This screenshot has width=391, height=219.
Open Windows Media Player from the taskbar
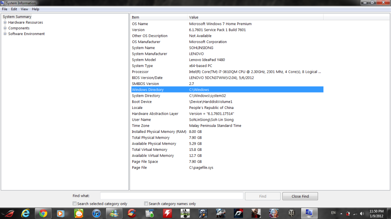(60, 213)
